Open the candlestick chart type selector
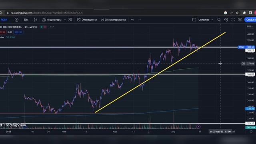The height and width of the screenshot is (144, 256). point(35,20)
